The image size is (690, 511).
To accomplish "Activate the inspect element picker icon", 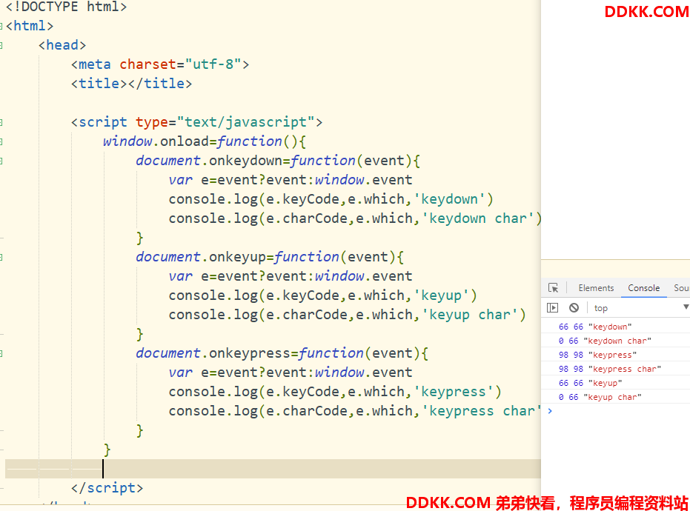I will tap(553, 288).
